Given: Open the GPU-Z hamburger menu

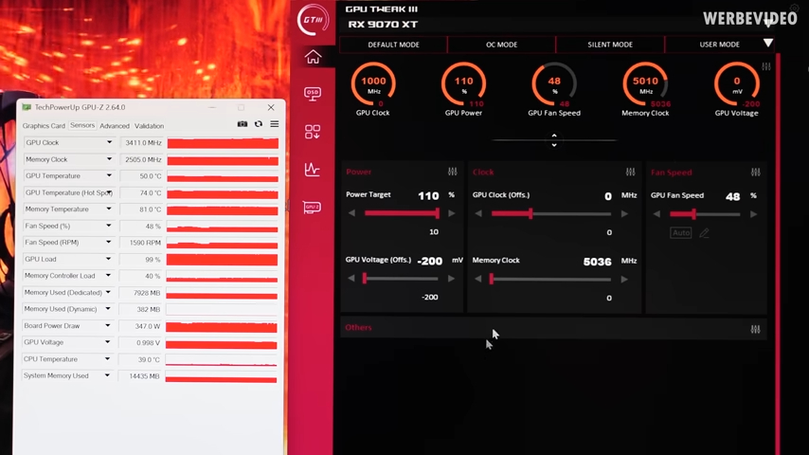Looking at the screenshot, I should pyautogui.click(x=274, y=124).
